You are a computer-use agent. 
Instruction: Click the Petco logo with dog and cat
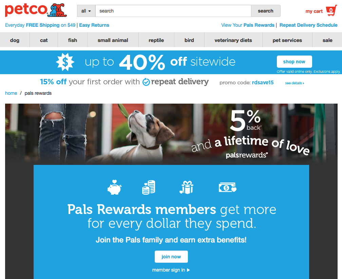click(x=36, y=10)
